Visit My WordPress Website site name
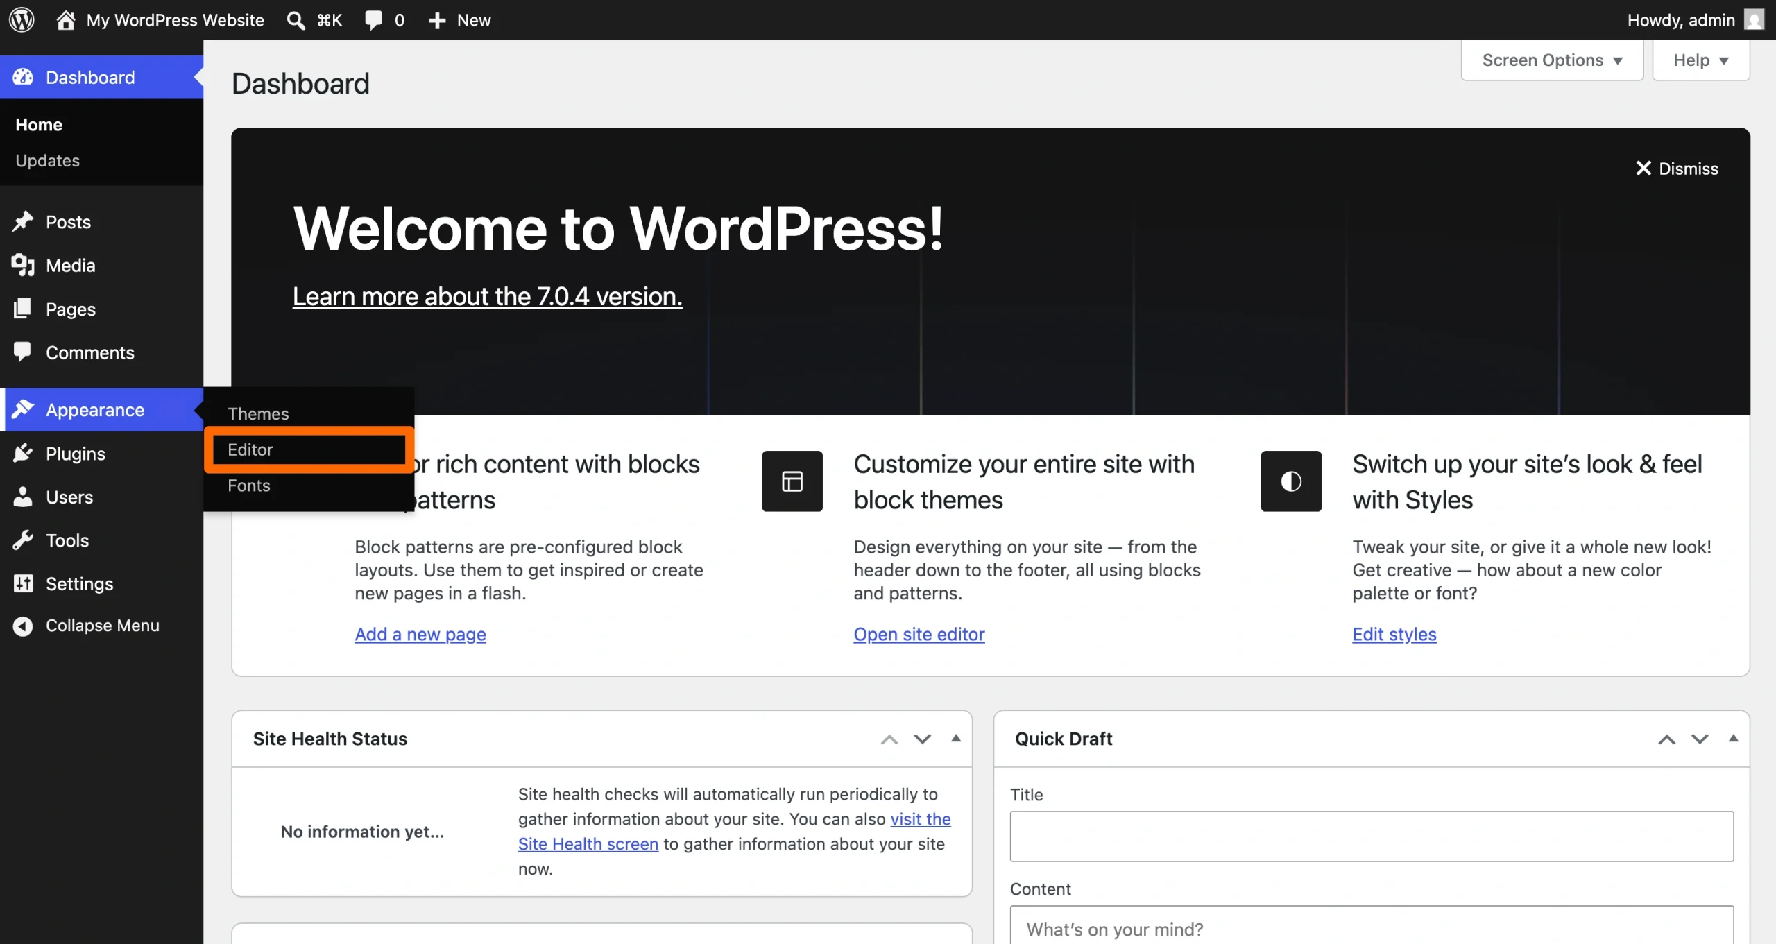The image size is (1776, 944). coord(176,20)
